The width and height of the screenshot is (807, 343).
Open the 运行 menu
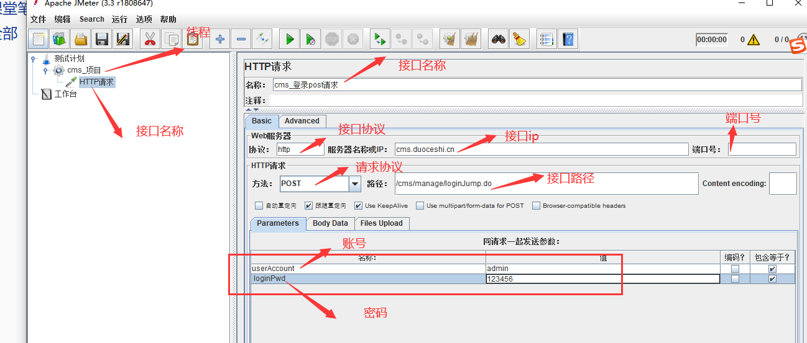[120, 19]
